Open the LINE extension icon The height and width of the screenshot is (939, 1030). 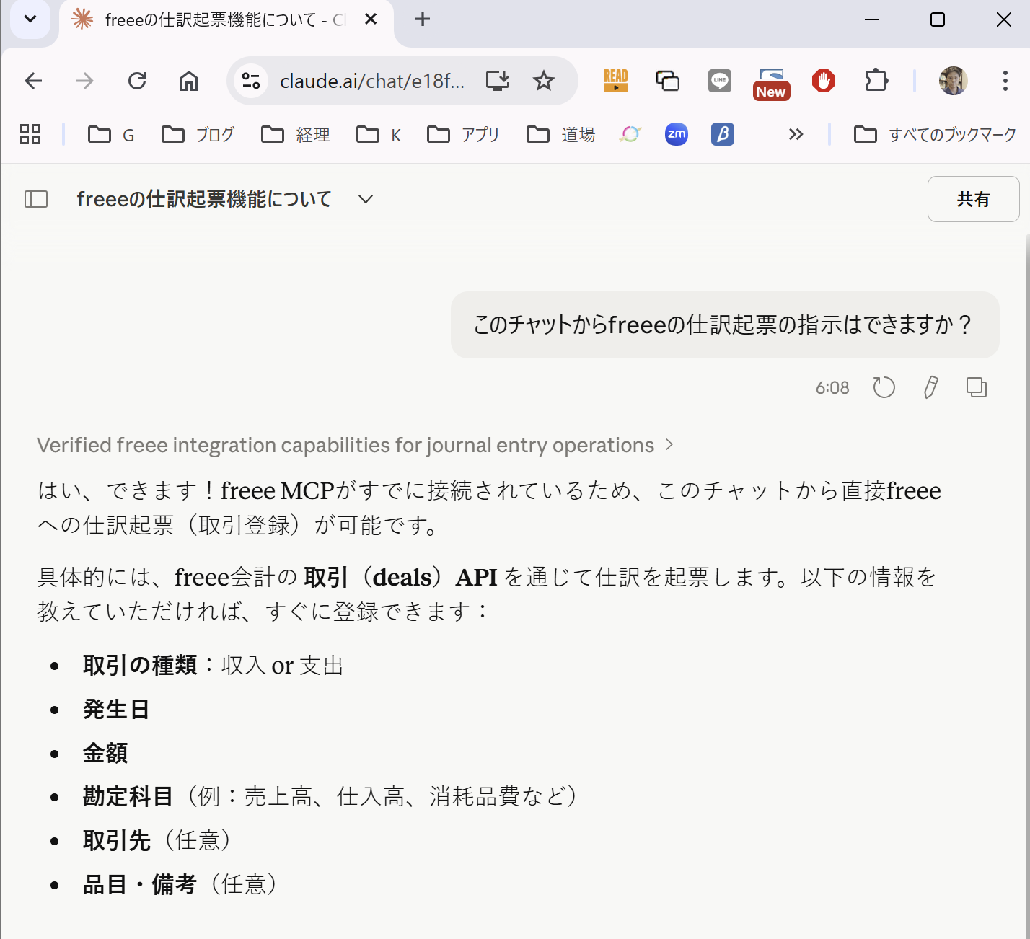719,81
